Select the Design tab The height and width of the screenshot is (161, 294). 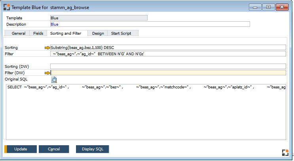pyautogui.click(x=98, y=34)
